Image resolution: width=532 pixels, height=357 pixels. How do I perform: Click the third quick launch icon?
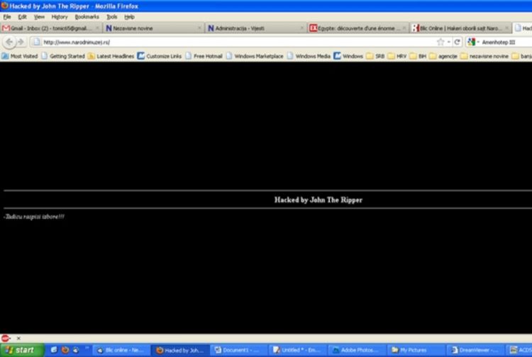click(x=76, y=350)
